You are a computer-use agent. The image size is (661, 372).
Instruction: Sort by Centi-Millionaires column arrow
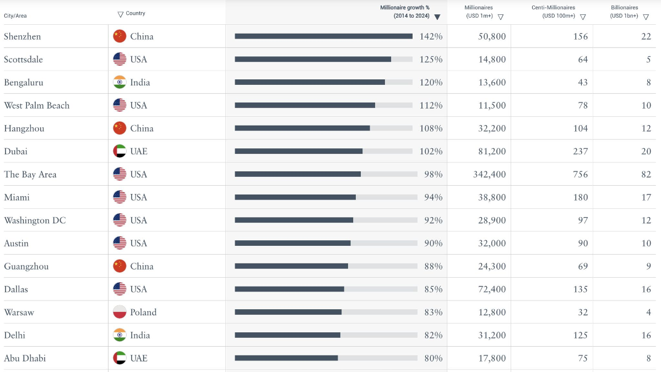pos(583,17)
